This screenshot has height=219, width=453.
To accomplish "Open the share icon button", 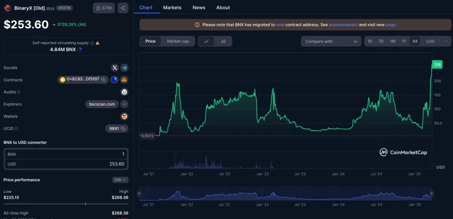I will pos(123,8).
